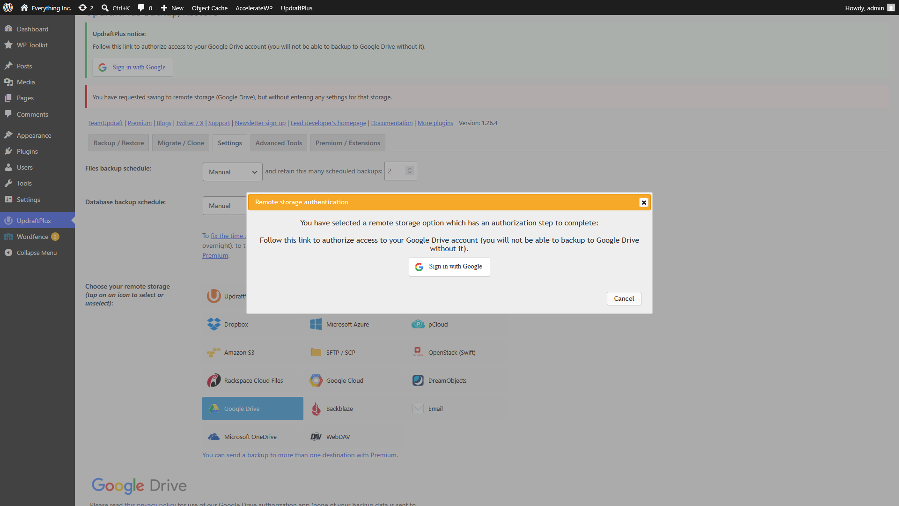Switch to Settings tab
The image size is (899, 506).
click(x=230, y=143)
